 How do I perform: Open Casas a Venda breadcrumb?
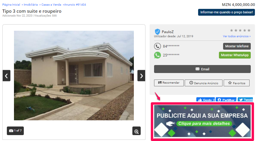[x=51, y=4]
